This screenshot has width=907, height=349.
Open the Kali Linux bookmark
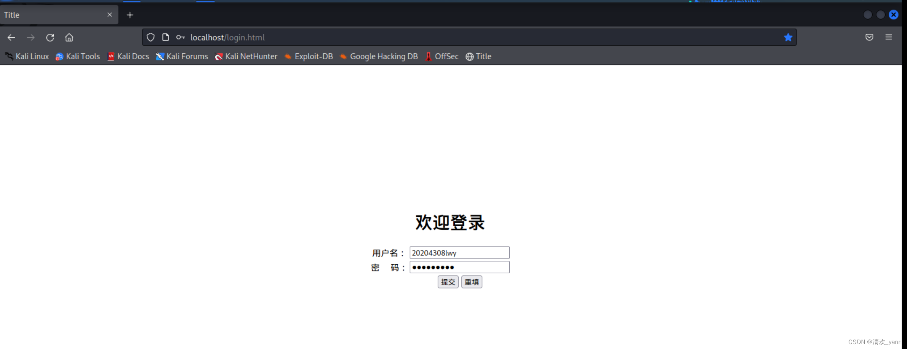click(x=27, y=56)
